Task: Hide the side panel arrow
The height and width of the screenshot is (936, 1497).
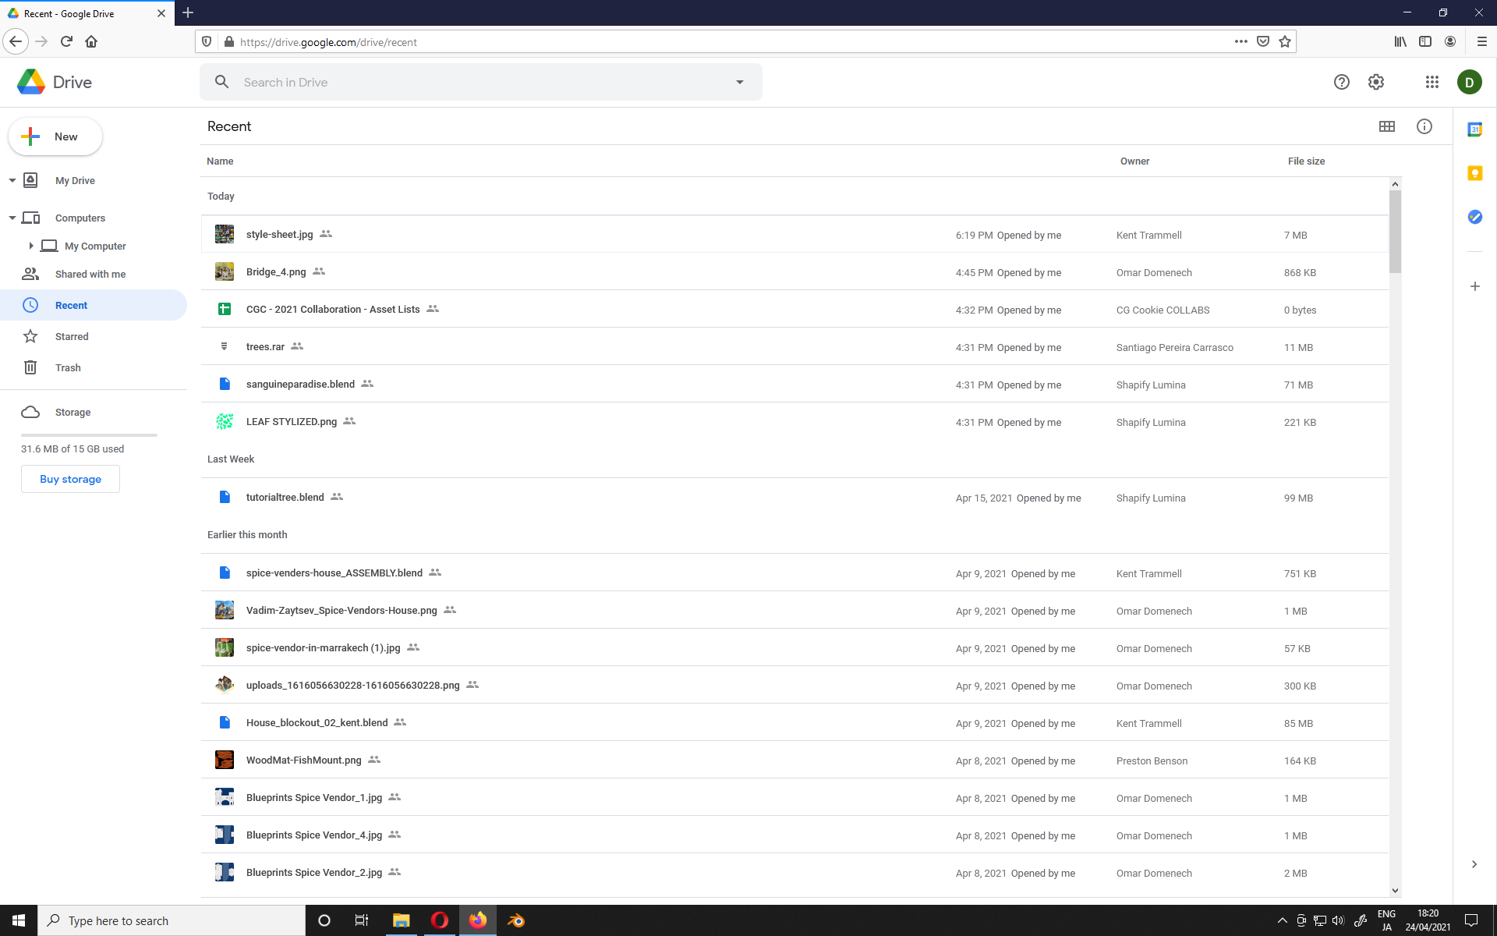Action: (1474, 864)
